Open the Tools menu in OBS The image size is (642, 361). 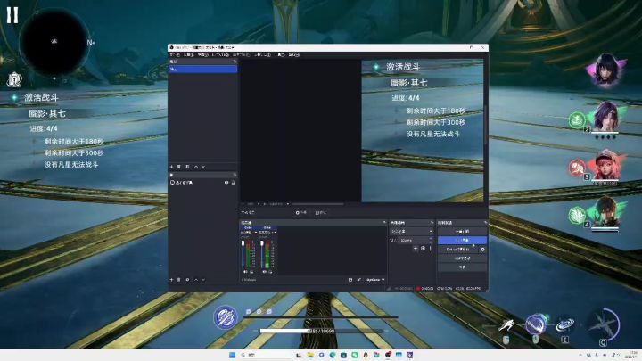281,54
